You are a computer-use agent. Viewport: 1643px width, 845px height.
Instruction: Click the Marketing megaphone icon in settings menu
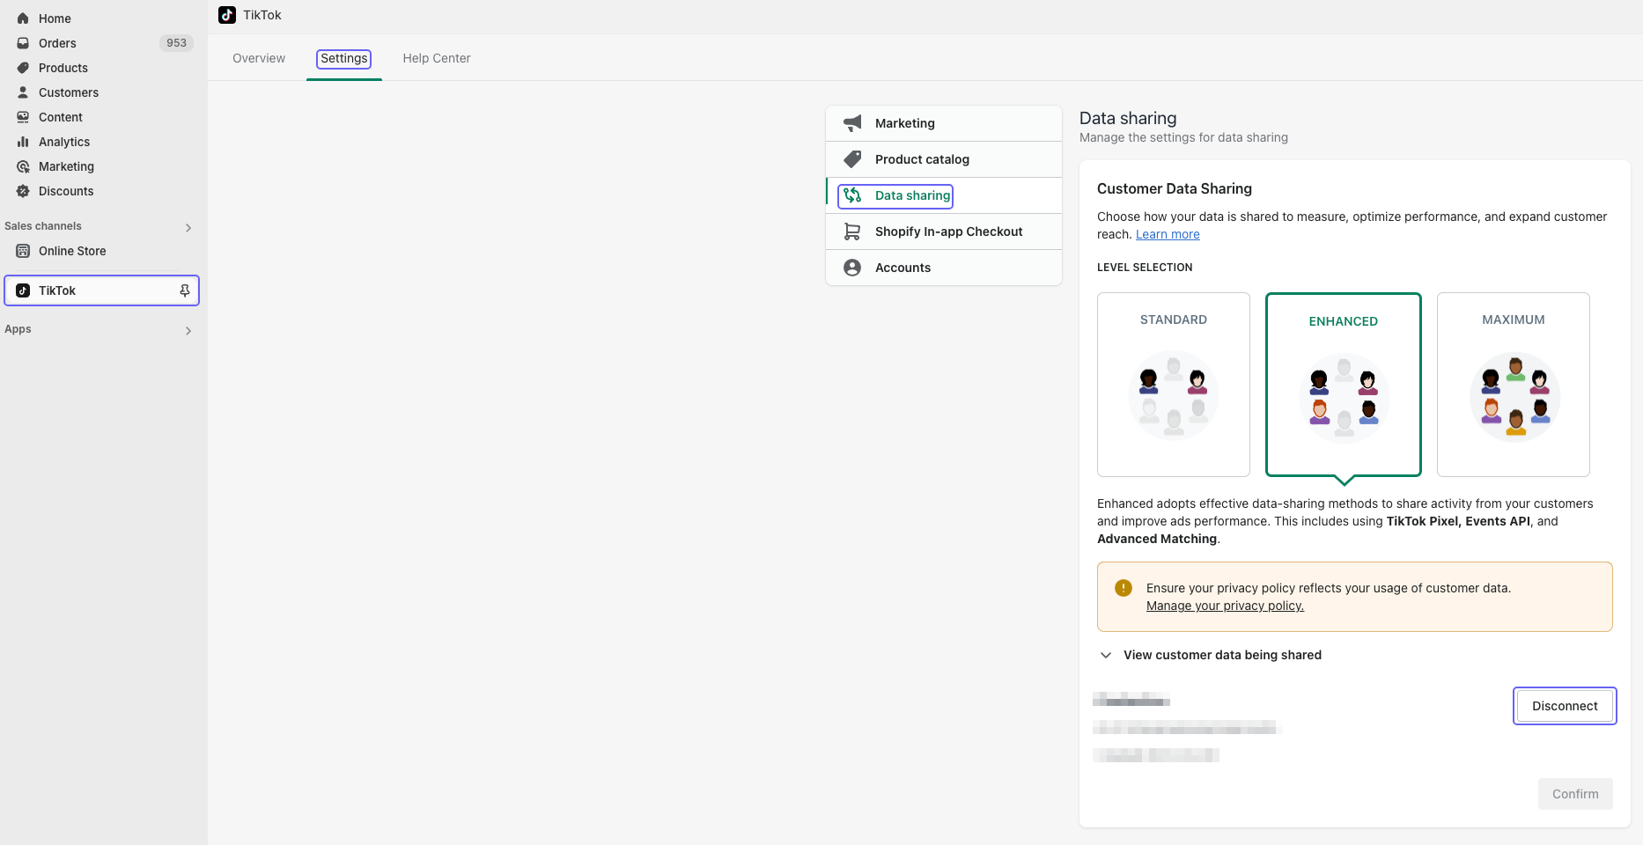(852, 123)
